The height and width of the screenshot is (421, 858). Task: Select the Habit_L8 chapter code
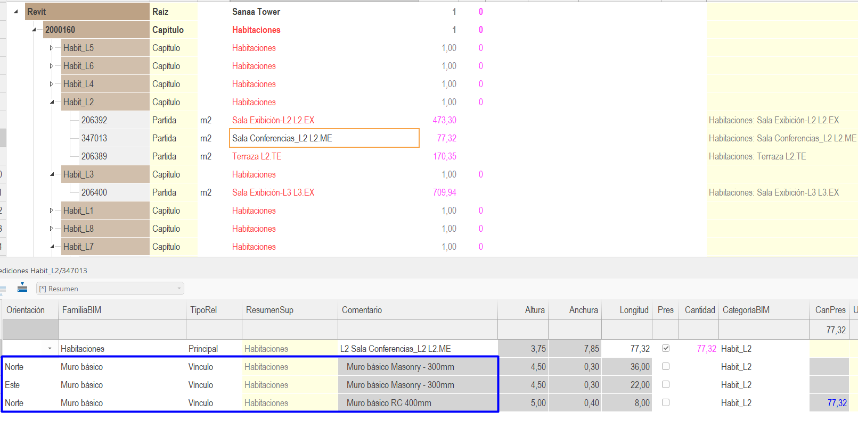[x=105, y=229]
